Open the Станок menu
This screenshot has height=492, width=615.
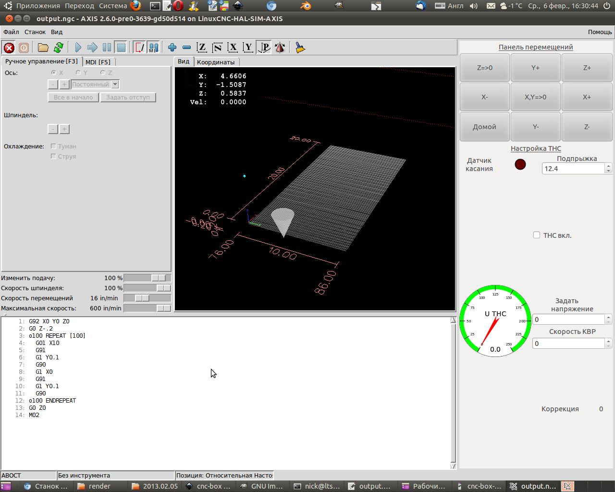(x=35, y=32)
